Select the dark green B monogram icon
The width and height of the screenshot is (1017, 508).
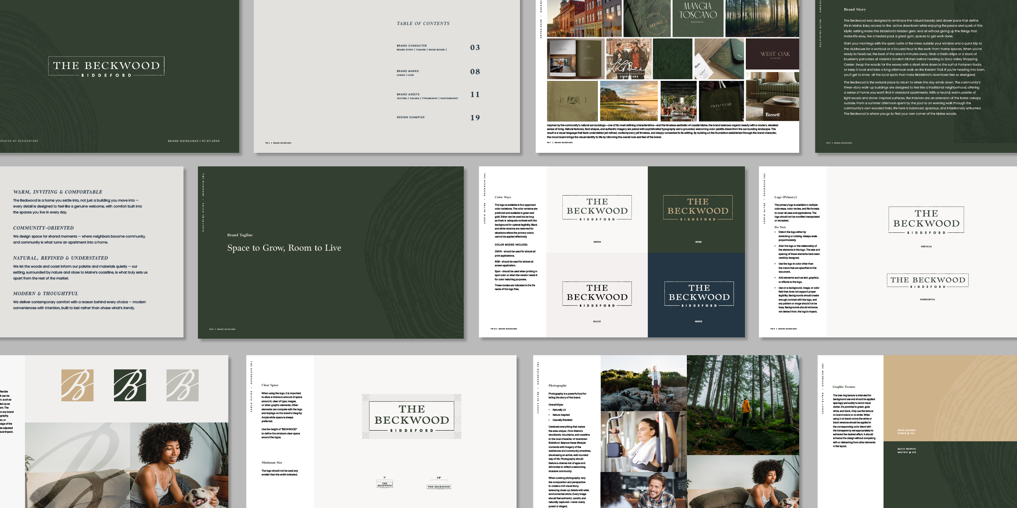(x=130, y=385)
